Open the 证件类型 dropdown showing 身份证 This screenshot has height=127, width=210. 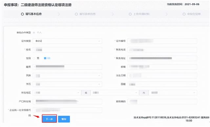click(x=67, y=41)
